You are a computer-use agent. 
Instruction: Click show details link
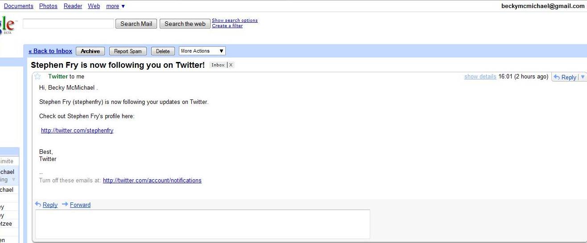coord(480,77)
